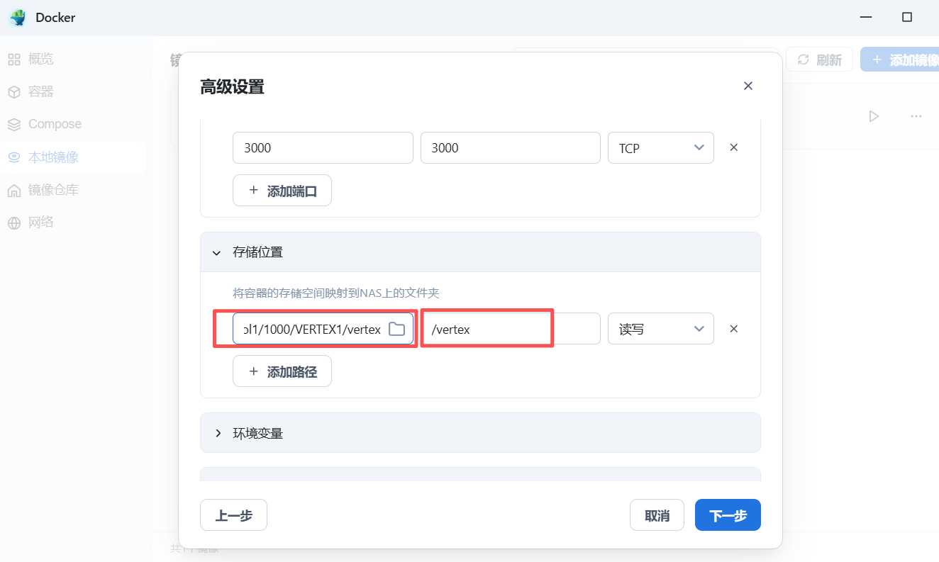Click the 上一步 button
The image size is (939, 562).
pyautogui.click(x=233, y=515)
